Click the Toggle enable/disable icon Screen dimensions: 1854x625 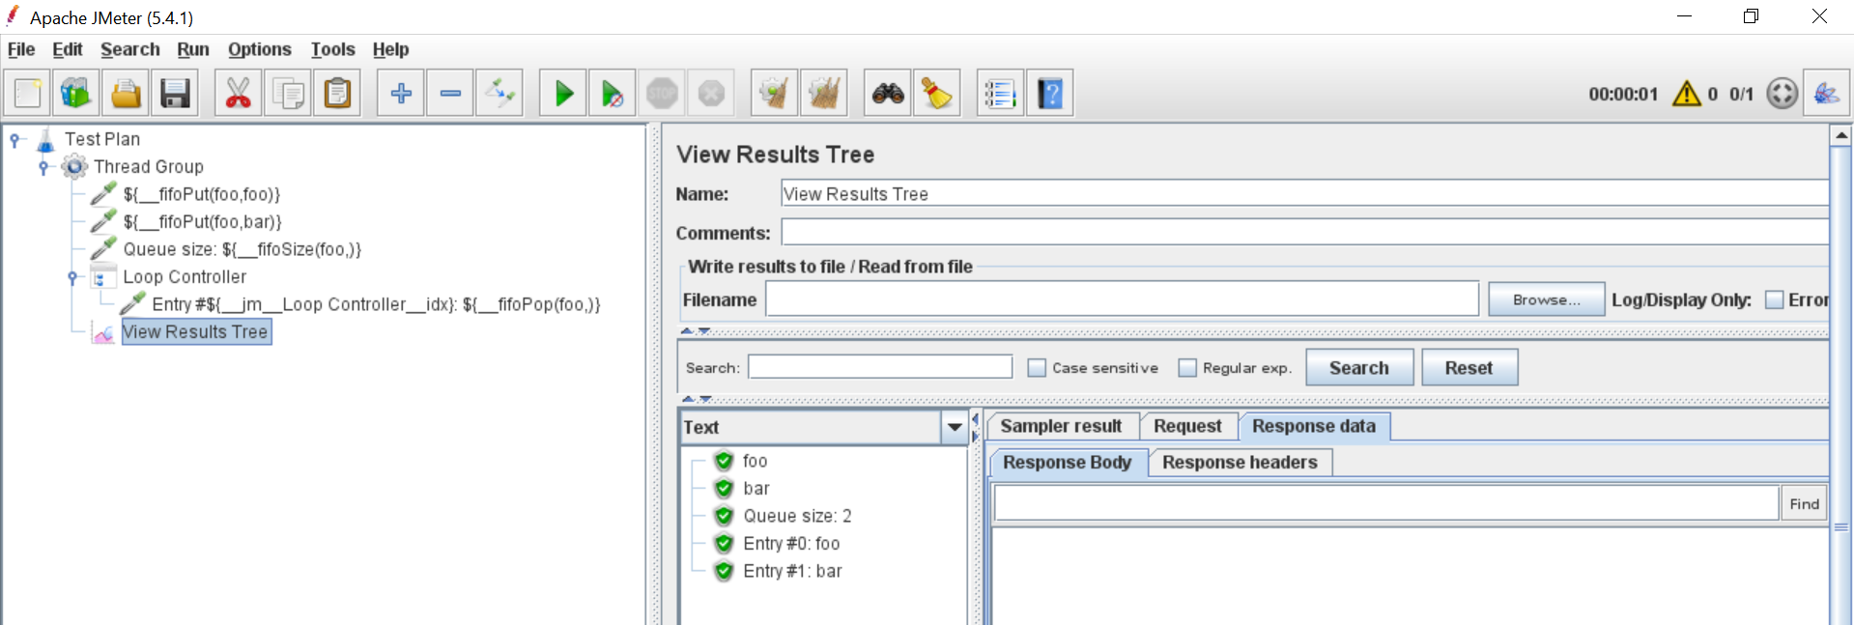[x=499, y=94]
